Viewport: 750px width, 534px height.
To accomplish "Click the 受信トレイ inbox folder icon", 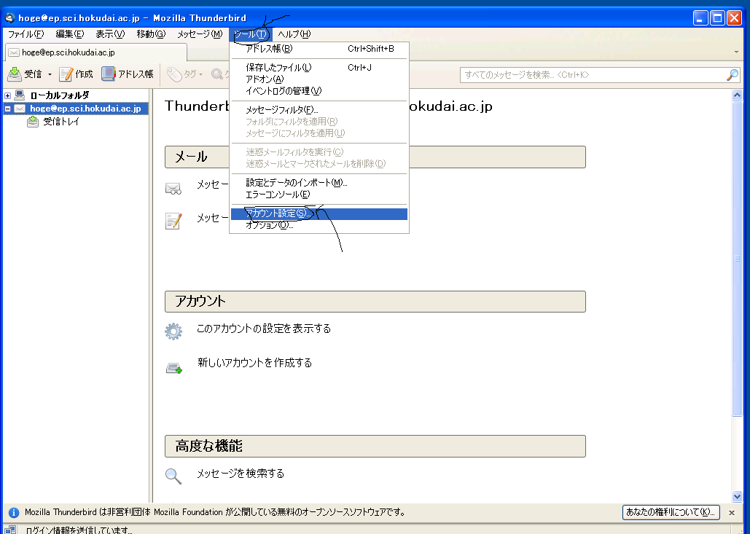I will coord(33,122).
